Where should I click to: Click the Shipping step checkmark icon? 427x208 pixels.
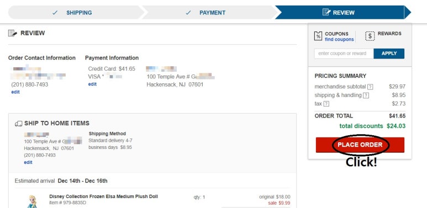click(x=55, y=13)
